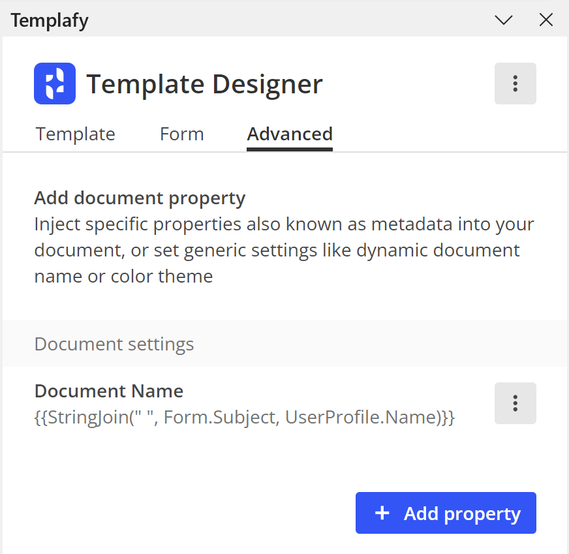Select the Document Name property label

pyautogui.click(x=109, y=391)
